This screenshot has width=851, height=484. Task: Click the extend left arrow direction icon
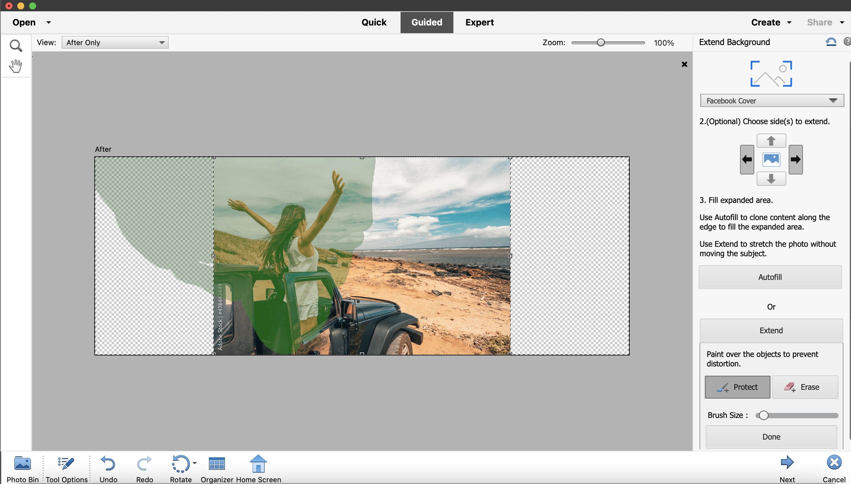(x=747, y=158)
